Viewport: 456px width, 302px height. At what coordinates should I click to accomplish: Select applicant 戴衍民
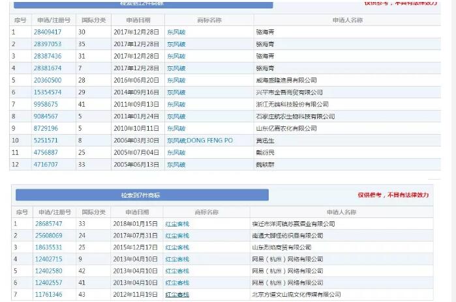(265, 152)
